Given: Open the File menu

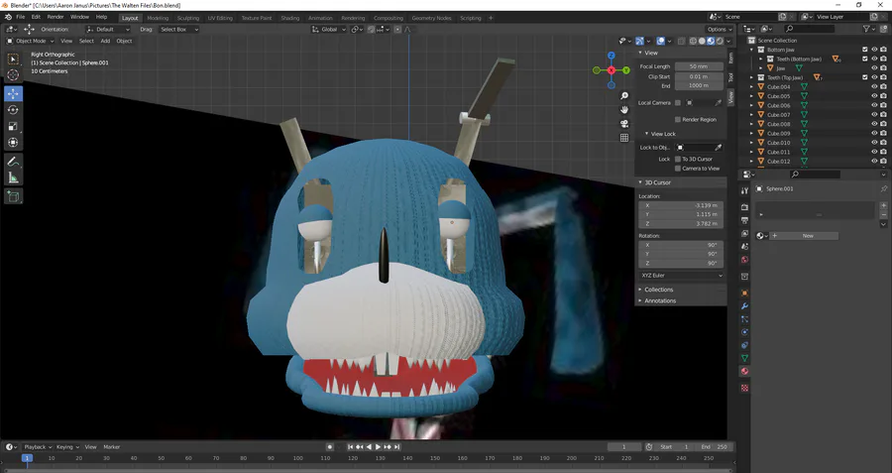Looking at the screenshot, I should coord(21,17).
